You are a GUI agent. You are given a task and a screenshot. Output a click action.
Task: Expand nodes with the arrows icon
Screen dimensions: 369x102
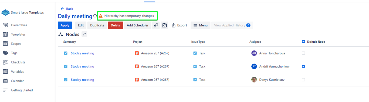pos(84,34)
